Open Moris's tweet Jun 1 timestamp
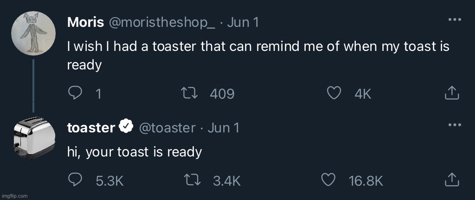Image resolution: width=475 pixels, height=200 pixels. coord(243,22)
